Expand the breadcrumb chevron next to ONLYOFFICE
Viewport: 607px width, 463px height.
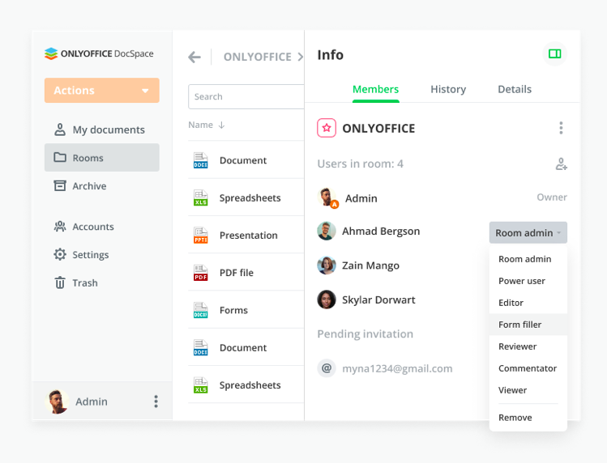(301, 57)
